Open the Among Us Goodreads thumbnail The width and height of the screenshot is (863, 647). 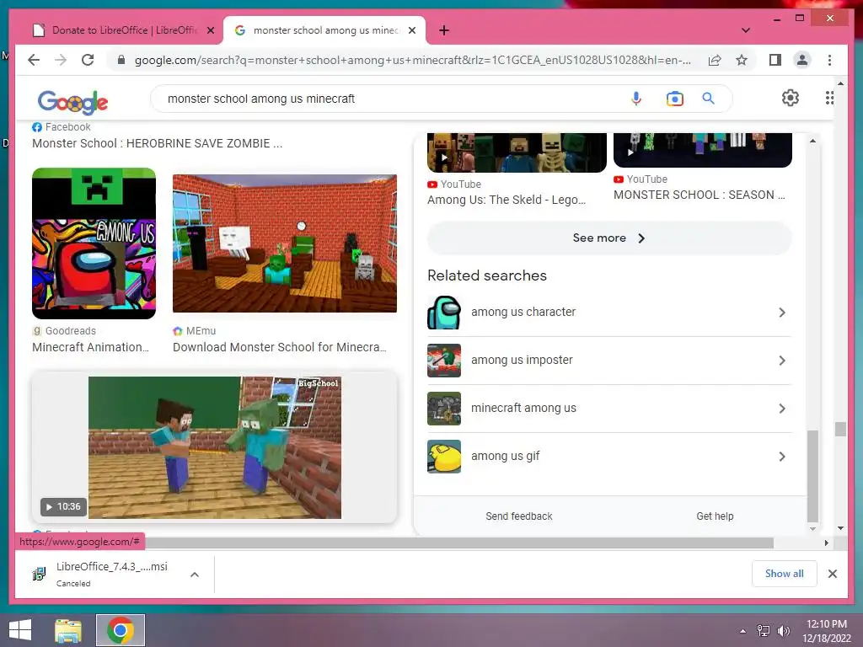[x=94, y=243]
